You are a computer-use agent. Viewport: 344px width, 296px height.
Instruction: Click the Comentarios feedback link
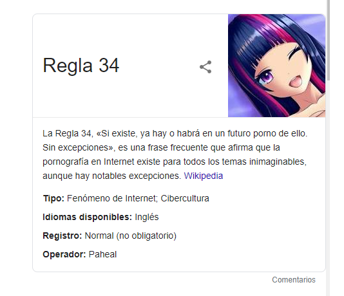(x=294, y=280)
